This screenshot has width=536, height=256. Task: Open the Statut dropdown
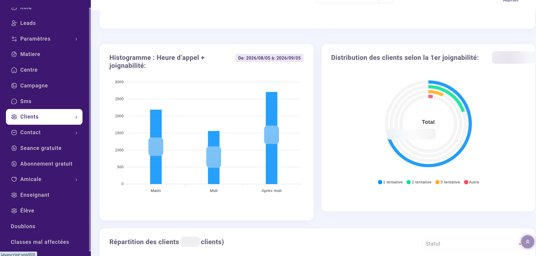point(473,244)
